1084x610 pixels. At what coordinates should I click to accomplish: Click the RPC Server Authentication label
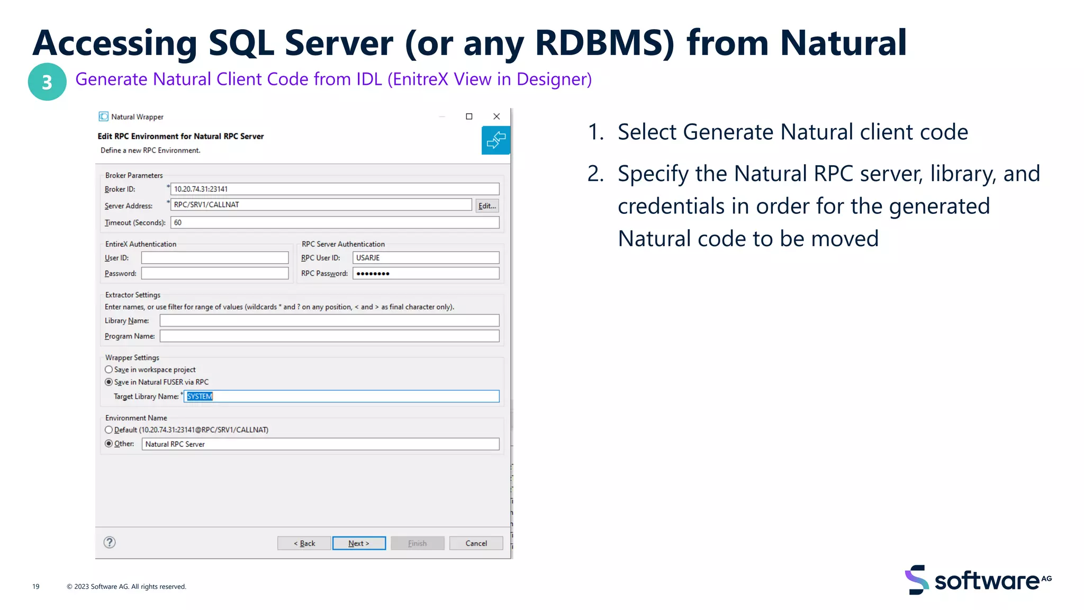[x=344, y=244]
